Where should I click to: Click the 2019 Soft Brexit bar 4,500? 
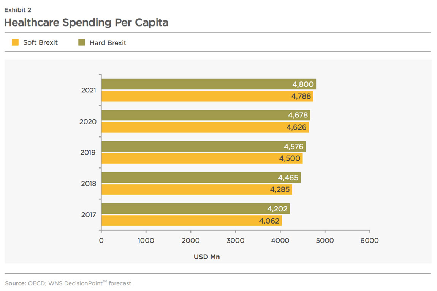tap(202, 158)
